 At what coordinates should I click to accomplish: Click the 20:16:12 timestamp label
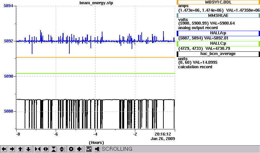click(x=163, y=134)
